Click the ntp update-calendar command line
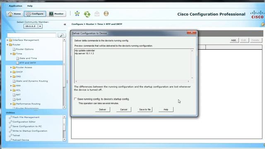Viewport: 265px width, 149px height. pos(84,50)
